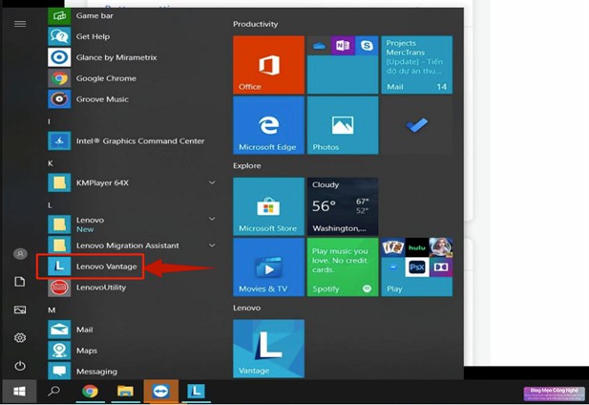Screen dimensions: 589x405
Task: Open the Groove Music app icon
Action: click(59, 99)
